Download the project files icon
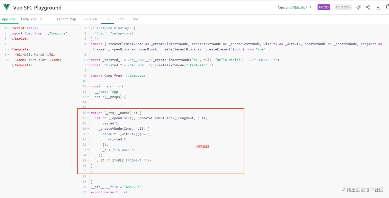The width and height of the screenshot is (389, 198). pos(378,7)
